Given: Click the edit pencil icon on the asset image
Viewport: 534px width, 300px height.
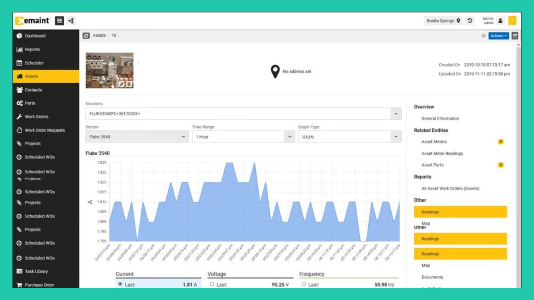Looking at the screenshot, I should (x=121, y=84).
